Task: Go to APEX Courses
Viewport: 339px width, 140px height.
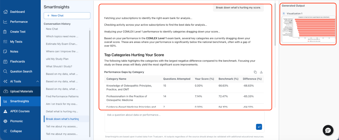Action: pyautogui.click(x=20, y=111)
